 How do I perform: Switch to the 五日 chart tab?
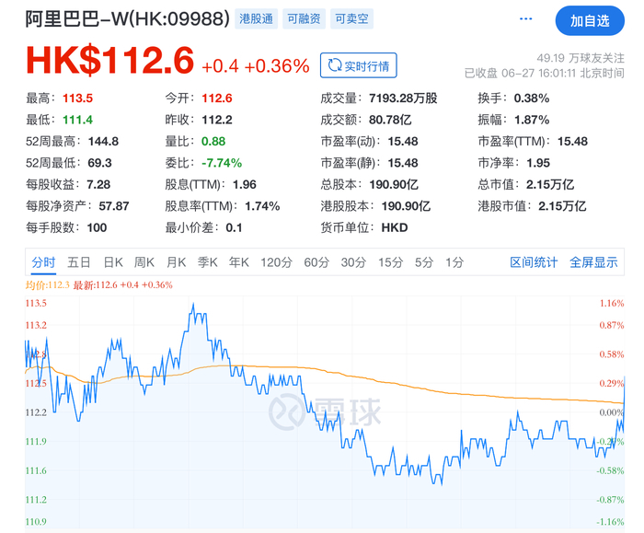(x=79, y=262)
